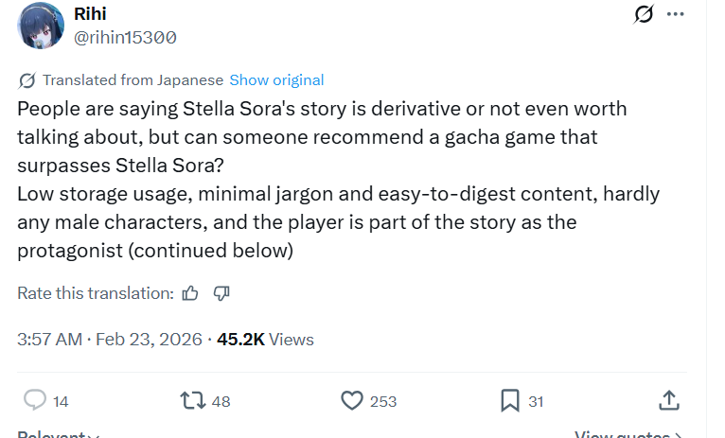The image size is (725, 438).
Task: Click the 253 likes count
Action: [383, 401]
